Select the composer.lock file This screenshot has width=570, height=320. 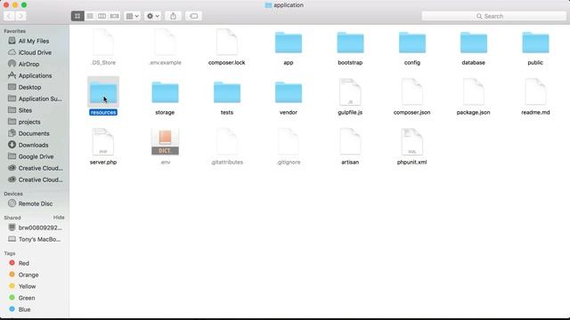227,47
